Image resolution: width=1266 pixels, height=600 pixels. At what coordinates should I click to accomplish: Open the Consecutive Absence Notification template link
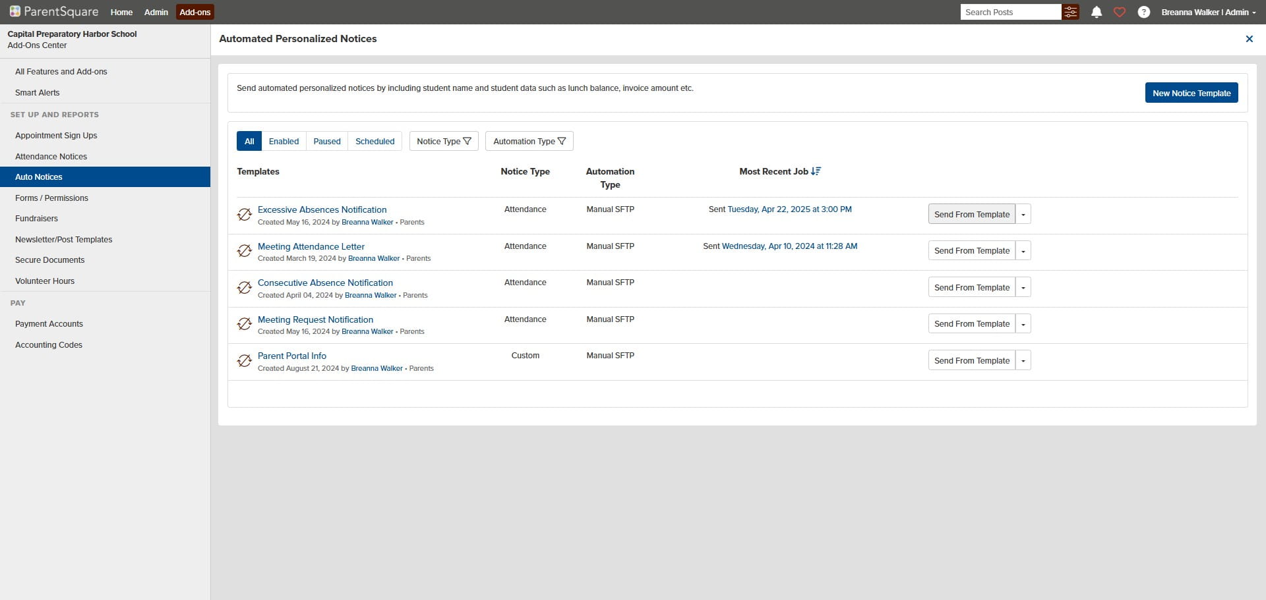tap(325, 283)
